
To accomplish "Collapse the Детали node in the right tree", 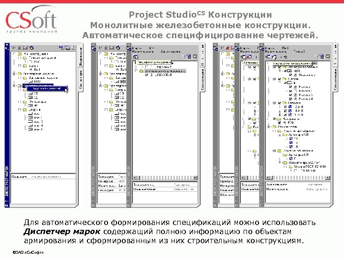I will [x=274, y=79].
